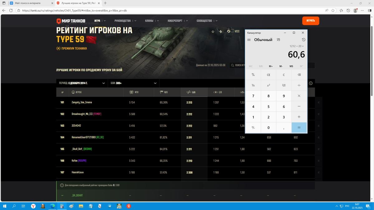Sort table by E/B experience column
This screenshot has height=210, width=374.
(x=217, y=92)
